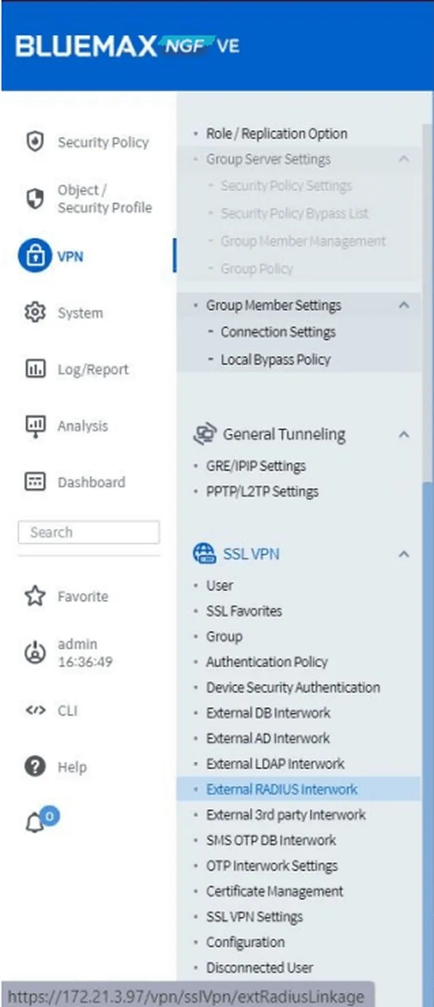Click the Security Policy shield icon

35,142
